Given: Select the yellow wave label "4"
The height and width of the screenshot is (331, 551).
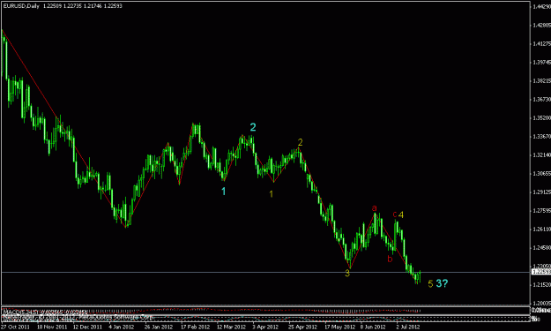Looking at the screenshot, I should click(x=401, y=214).
